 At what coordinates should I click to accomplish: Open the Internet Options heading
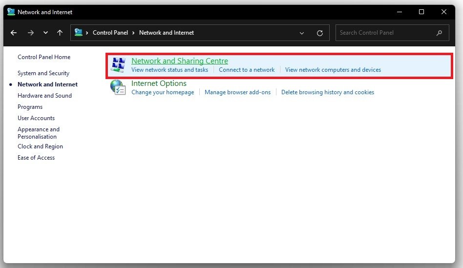pyautogui.click(x=159, y=83)
